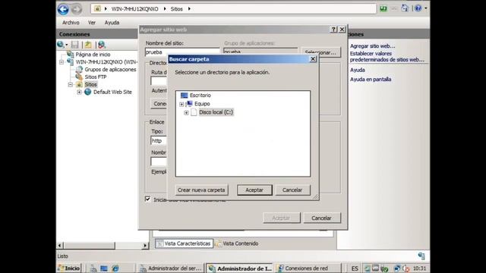Click the Ayuda link in actions panel
486x273 pixels.
pyautogui.click(x=358, y=70)
